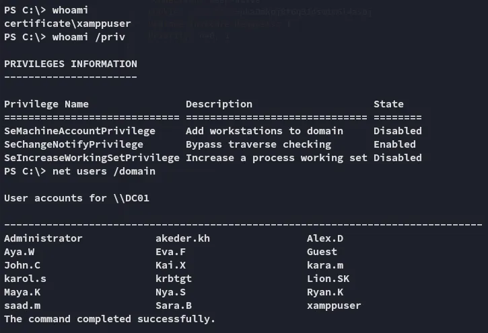Click the 'Privilege Name' column header
Image resolution: width=488 pixels, height=333 pixels.
coord(46,104)
